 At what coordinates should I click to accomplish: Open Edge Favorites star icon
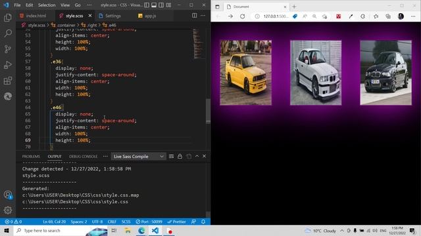tap(376, 16)
